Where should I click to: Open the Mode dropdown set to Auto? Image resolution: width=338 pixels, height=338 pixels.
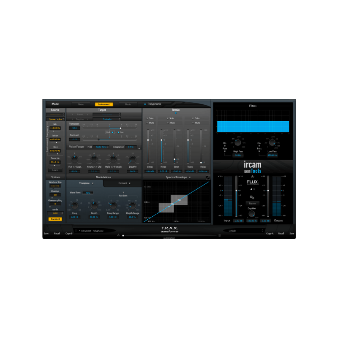pyautogui.click(x=56, y=213)
